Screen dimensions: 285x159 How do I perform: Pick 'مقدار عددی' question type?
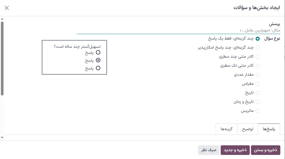(258, 75)
